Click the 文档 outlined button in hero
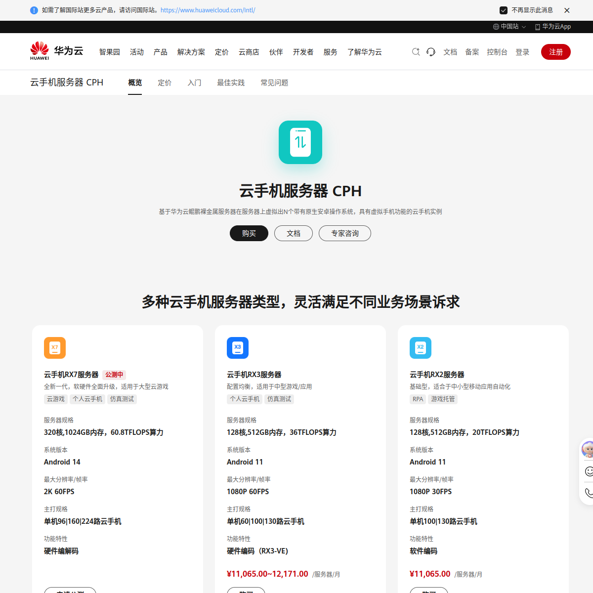The height and width of the screenshot is (593, 593). (x=294, y=233)
